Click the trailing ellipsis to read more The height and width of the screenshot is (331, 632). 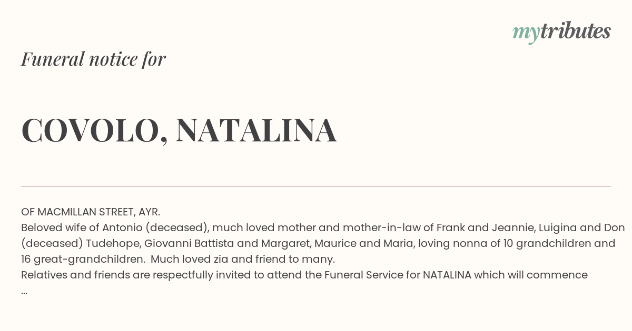pyautogui.click(x=24, y=291)
